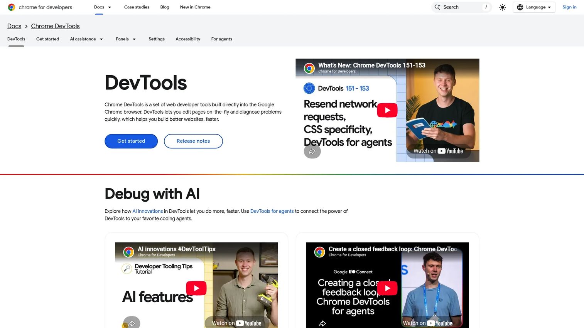Click the What's New: Chrome DevTools 151-153 video title
Screen dimensions: 584x328
(x=372, y=66)
